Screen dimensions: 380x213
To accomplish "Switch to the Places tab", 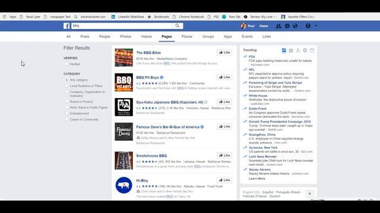I will (187, 37).
